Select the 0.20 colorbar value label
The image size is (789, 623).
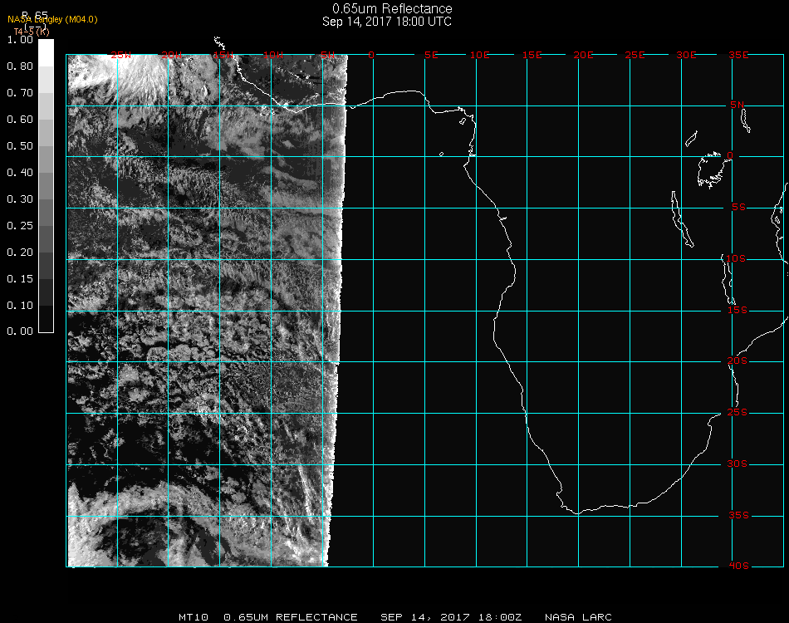click(x=20, y=253)
